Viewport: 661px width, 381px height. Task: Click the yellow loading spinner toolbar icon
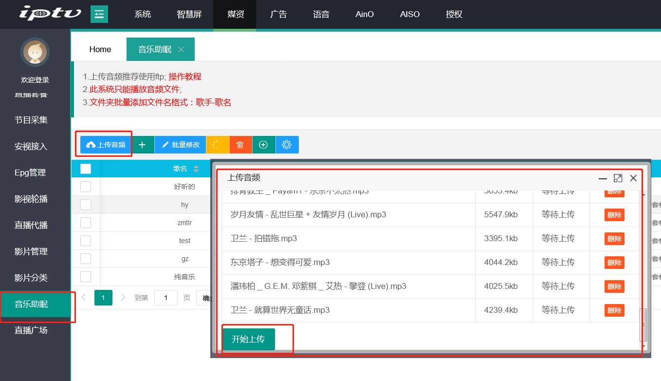218,145
